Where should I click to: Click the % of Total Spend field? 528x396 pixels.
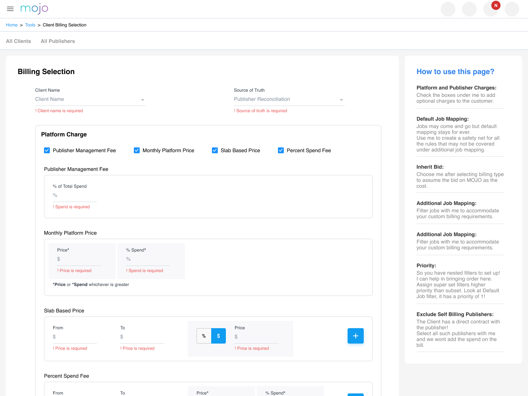(x=75, y=195)
